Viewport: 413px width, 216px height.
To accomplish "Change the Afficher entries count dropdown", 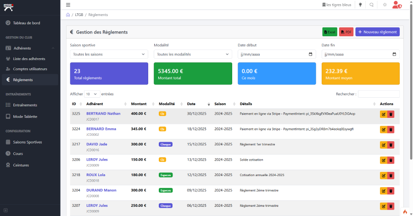I will pyautogui.click(x=92, y=94).
